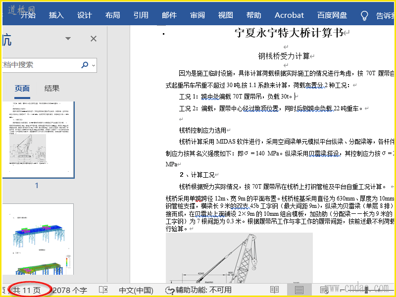The image size is (396, 297).
Task: Click the line starting 工况 2
Action: tap(271, 108)
